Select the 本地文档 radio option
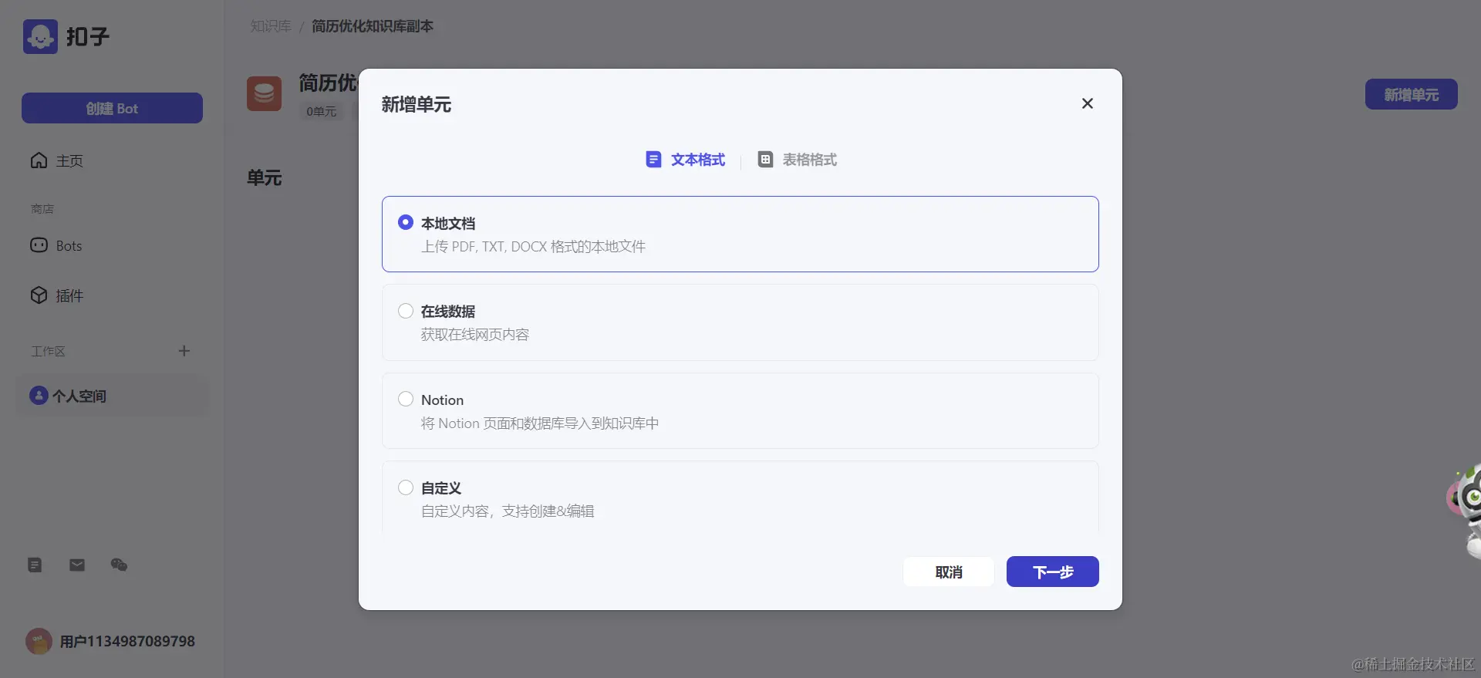The image size is (1481, 678). [x=406, y=222]
